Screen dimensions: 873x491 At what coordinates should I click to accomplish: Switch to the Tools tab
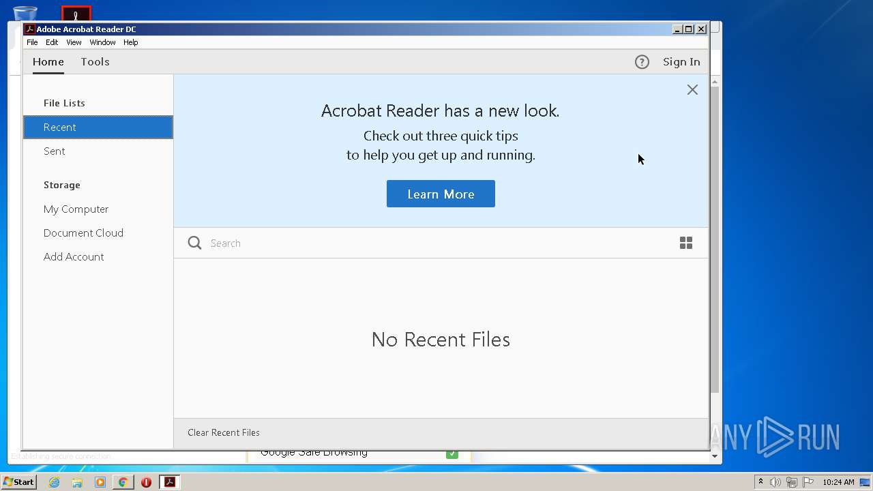pyautogui.click(x=95, y=61)
